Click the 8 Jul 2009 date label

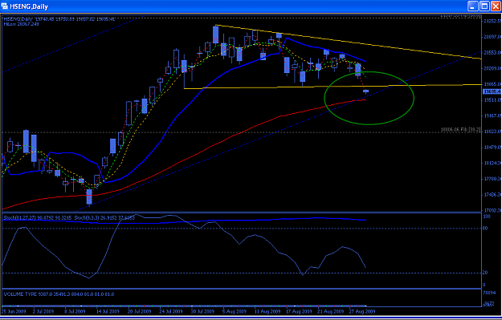(x=75, y=310)
